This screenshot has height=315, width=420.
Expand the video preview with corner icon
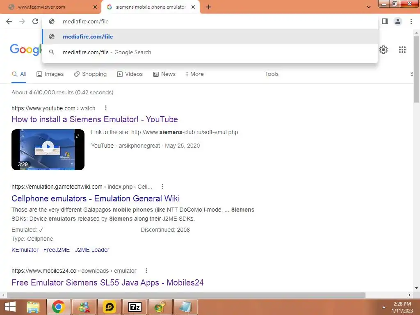click(78, 136)
